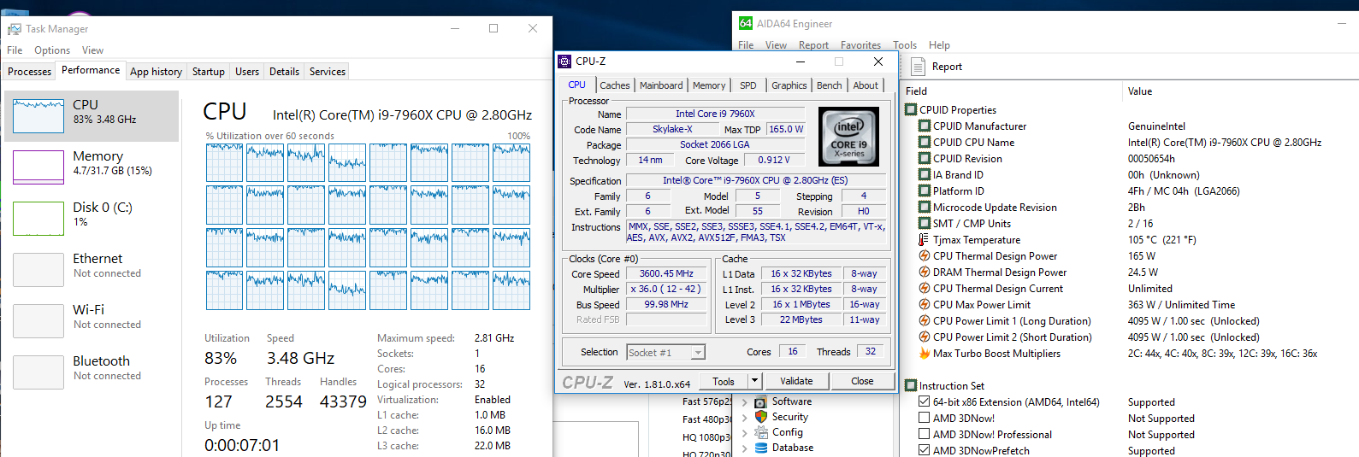The height and width of the screenshot is (457, 1359).
Task: Click the Task Manager title bar icon
Action: pos(14,29)
